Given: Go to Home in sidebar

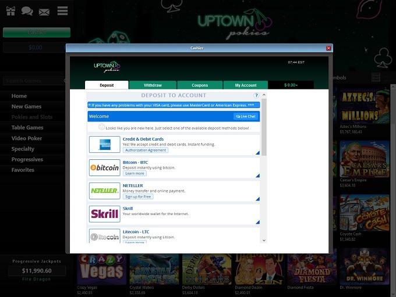Looking at the screenshot, I should (x=19, y=96).
